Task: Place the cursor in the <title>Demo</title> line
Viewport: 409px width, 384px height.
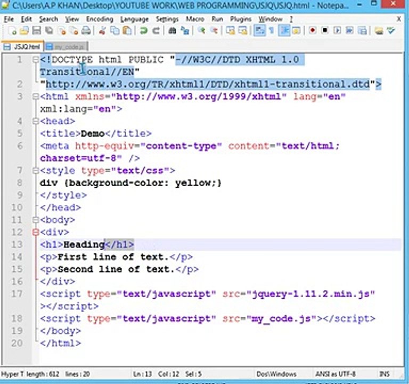Action: coord(95,134)
